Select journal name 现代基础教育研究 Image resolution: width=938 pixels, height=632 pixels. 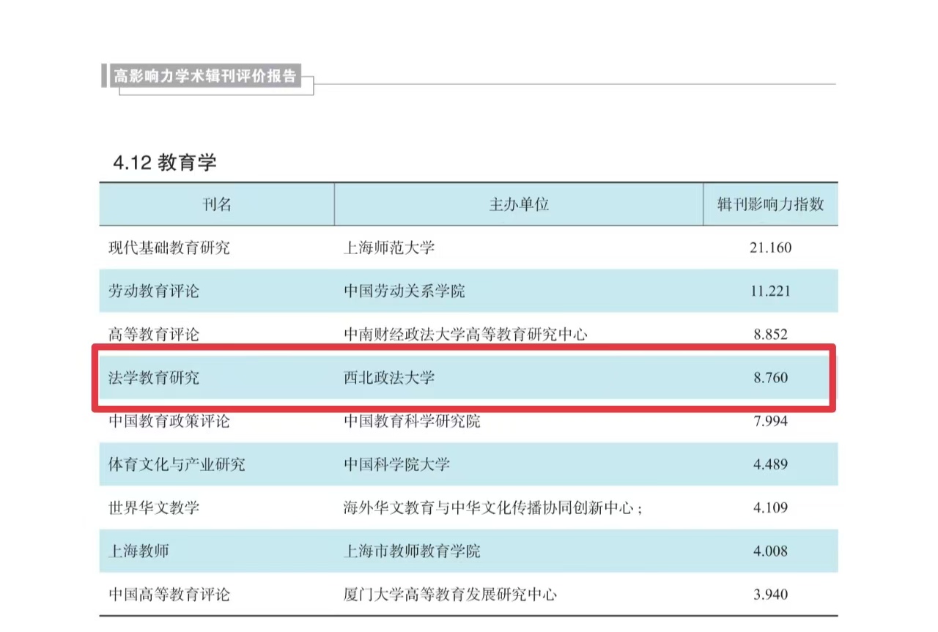pyautogui.click(x=169, y=248)
